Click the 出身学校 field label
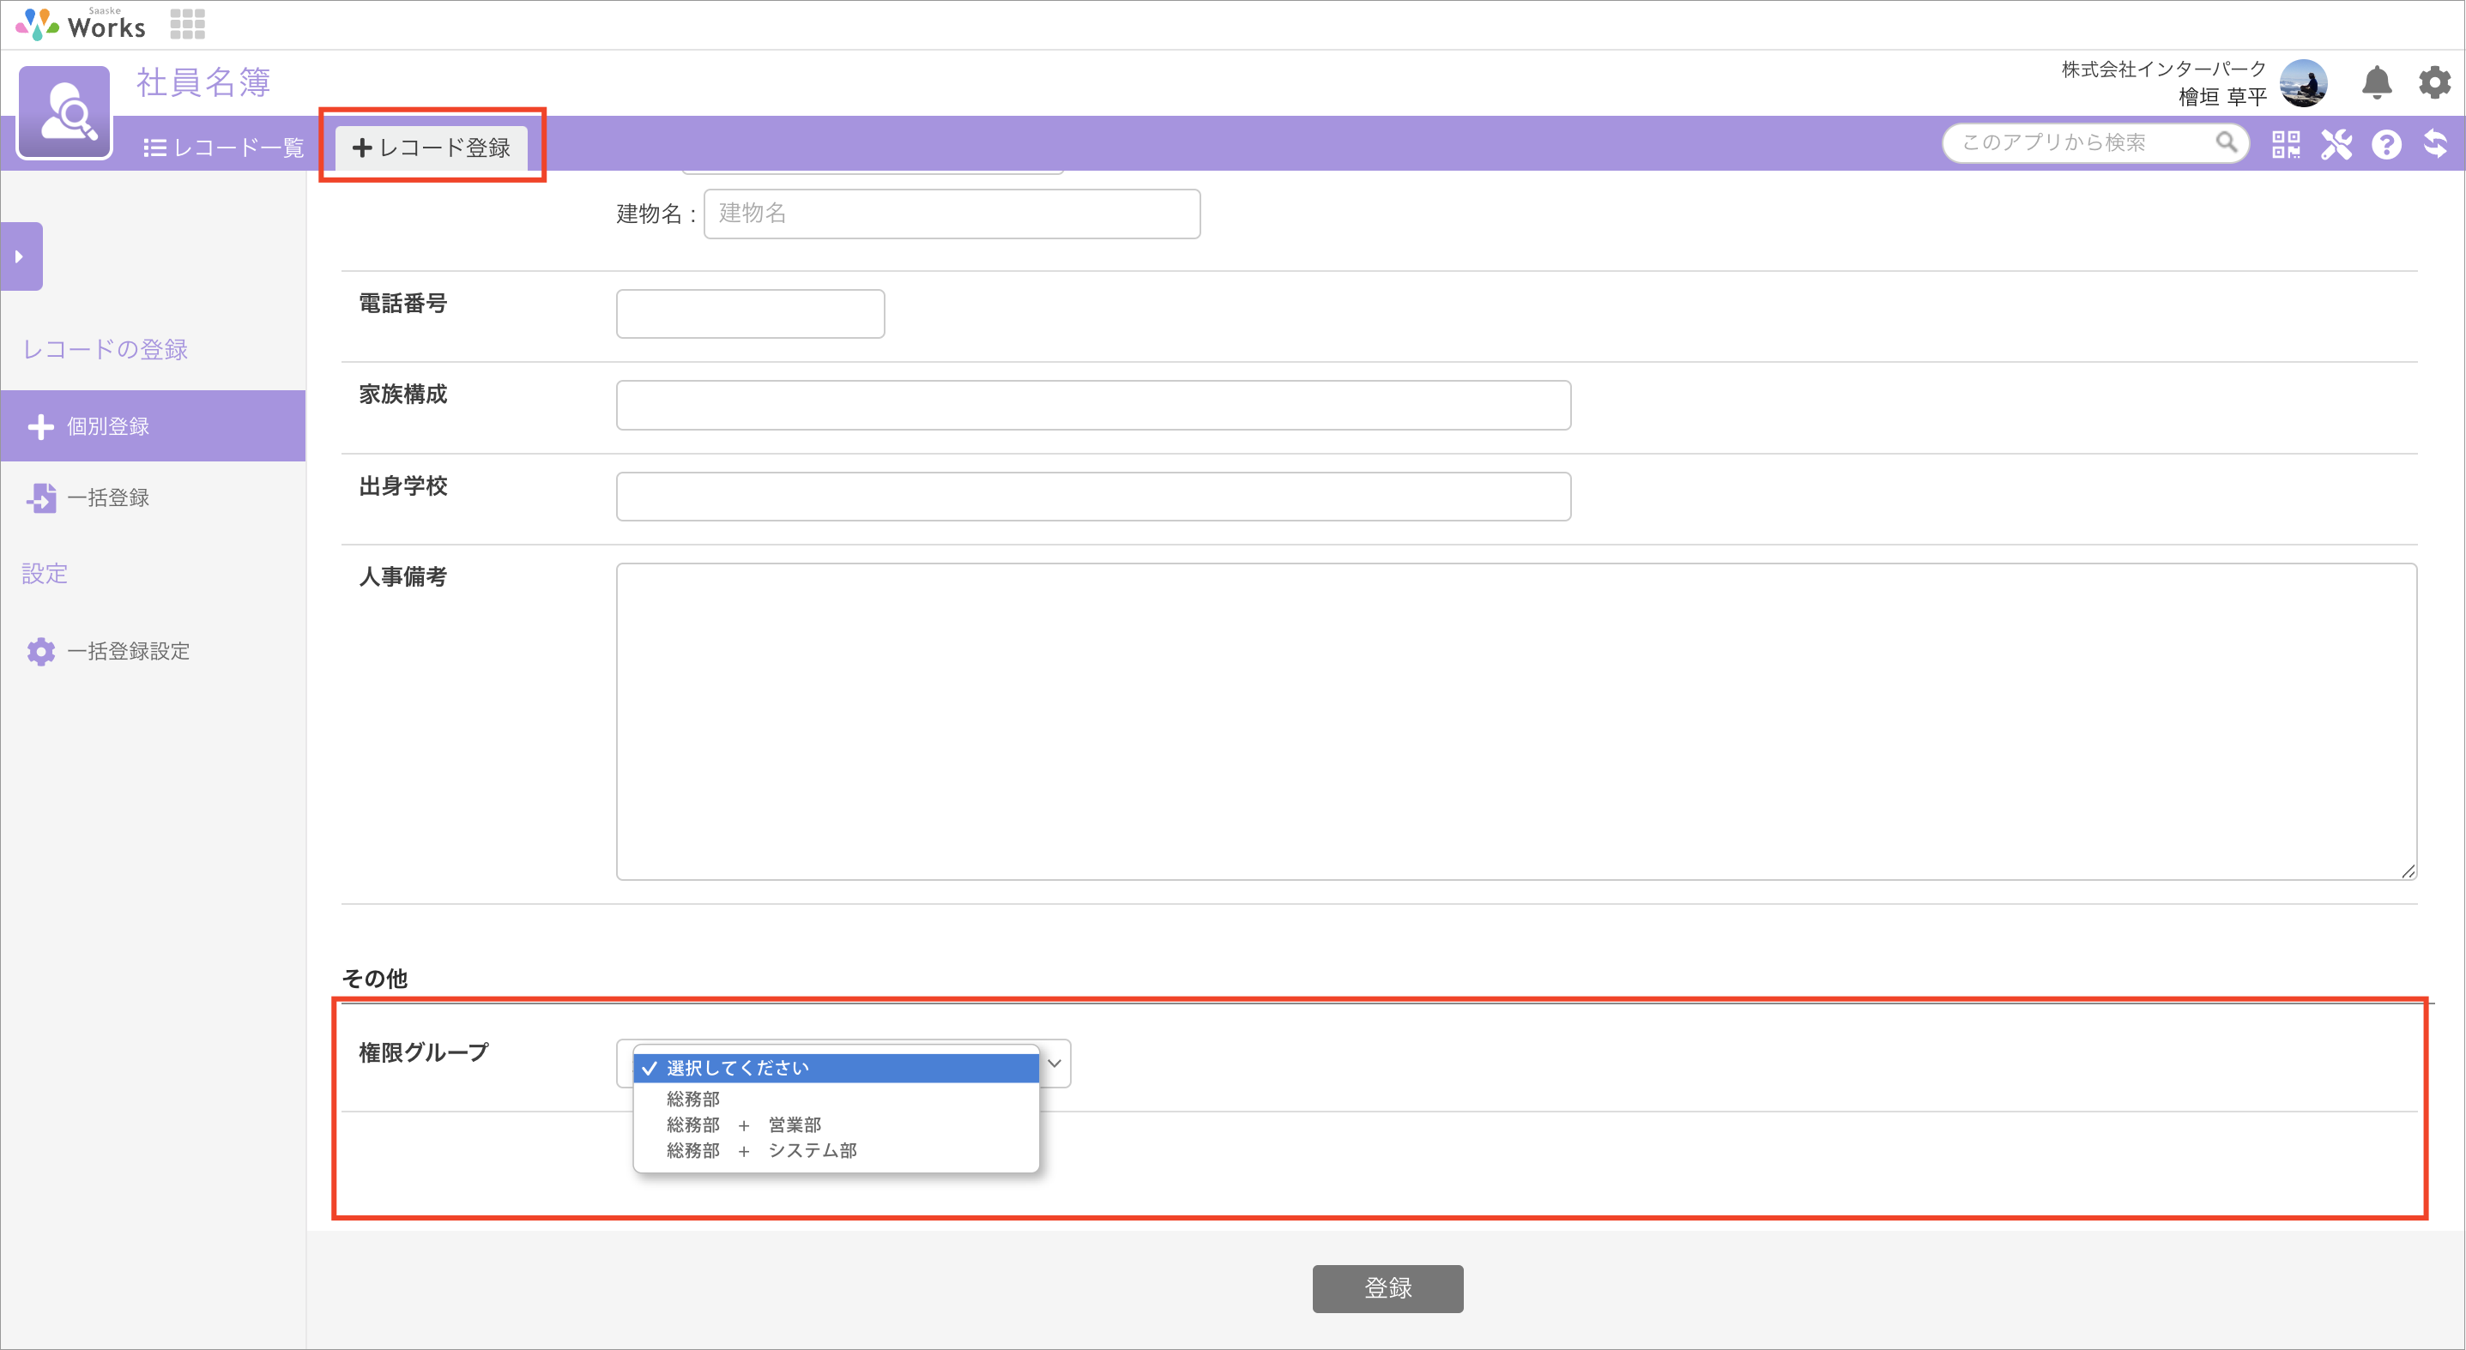Viewport: 2466px width, 1350px height. tap(403, 486)
